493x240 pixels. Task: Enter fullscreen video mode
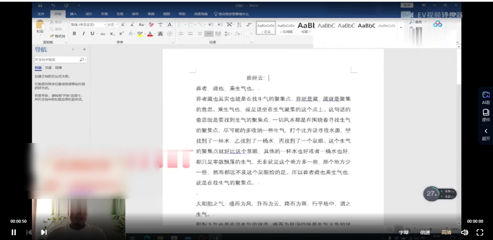480,232
